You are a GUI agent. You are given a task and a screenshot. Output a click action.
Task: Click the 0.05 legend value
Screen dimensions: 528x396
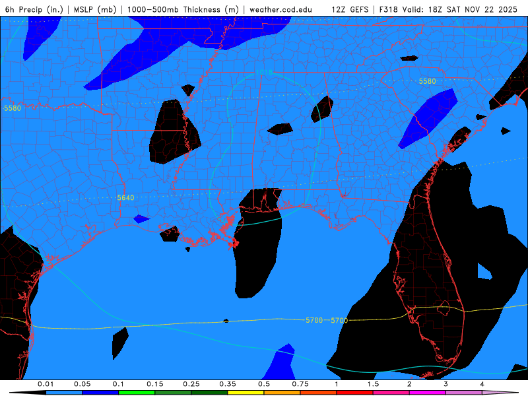coord(82,384)
